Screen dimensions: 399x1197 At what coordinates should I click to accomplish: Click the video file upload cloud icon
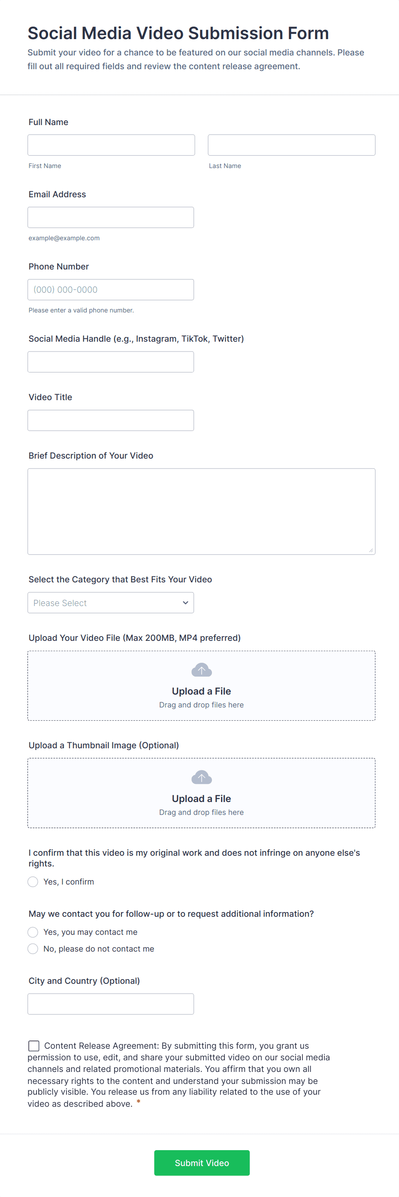pyautogui.click(x=201, y=670)
